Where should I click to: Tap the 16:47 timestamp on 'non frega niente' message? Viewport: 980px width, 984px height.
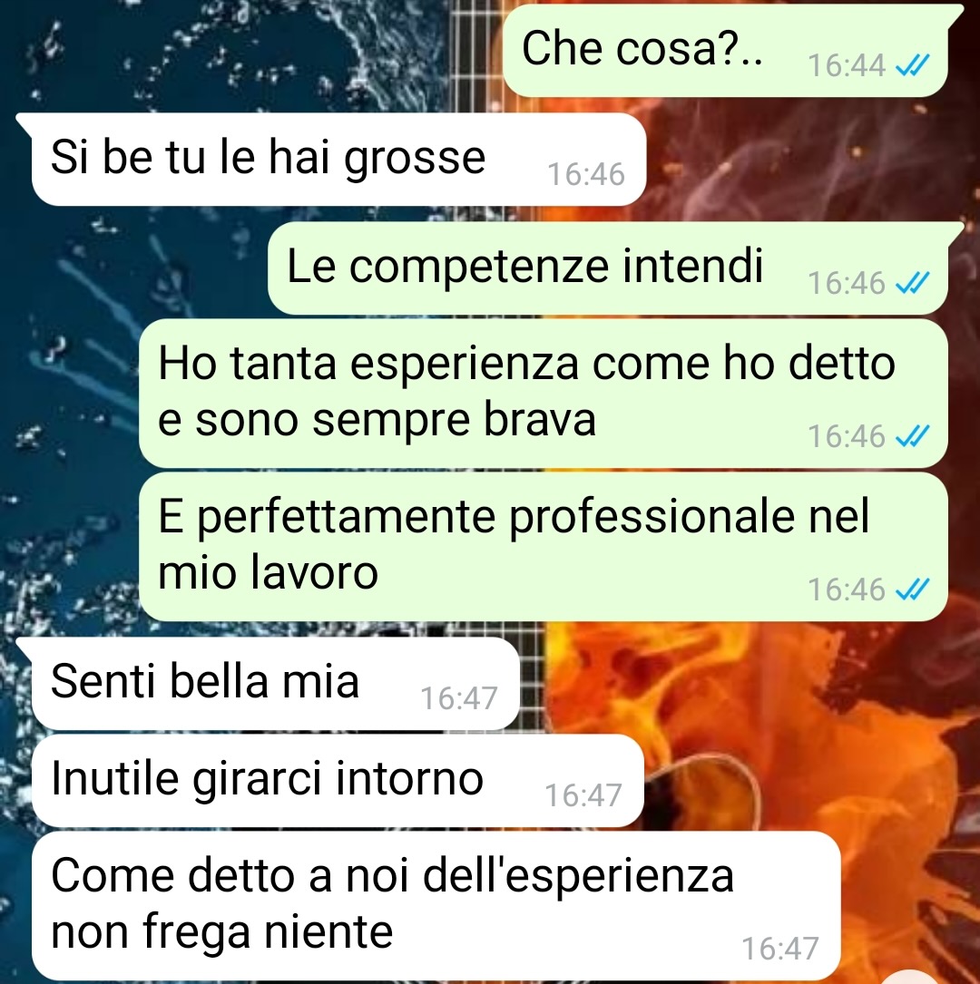(x=780, y=949)
